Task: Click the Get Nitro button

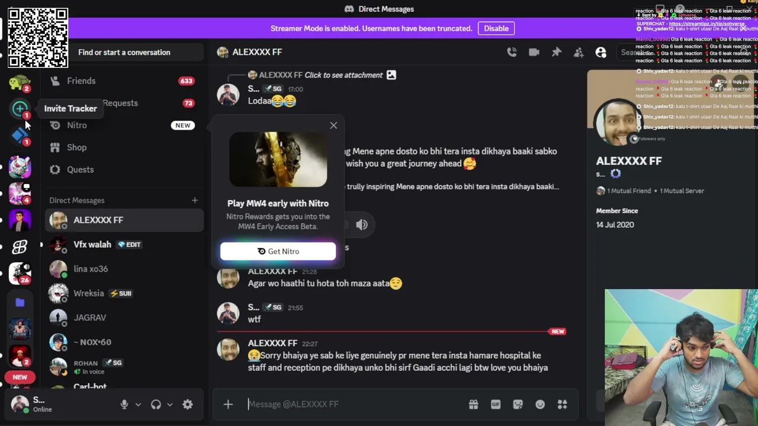Action: point(278,251)
